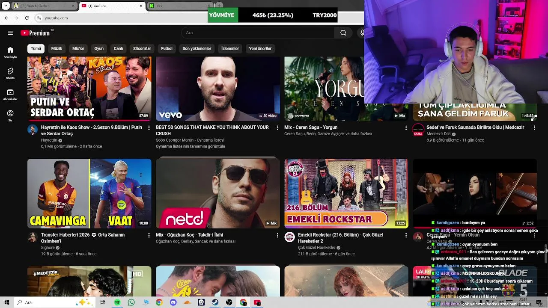Select the Tümü filter chip
Viewport: 548px width, 308px height.
(x=36, y=48)
